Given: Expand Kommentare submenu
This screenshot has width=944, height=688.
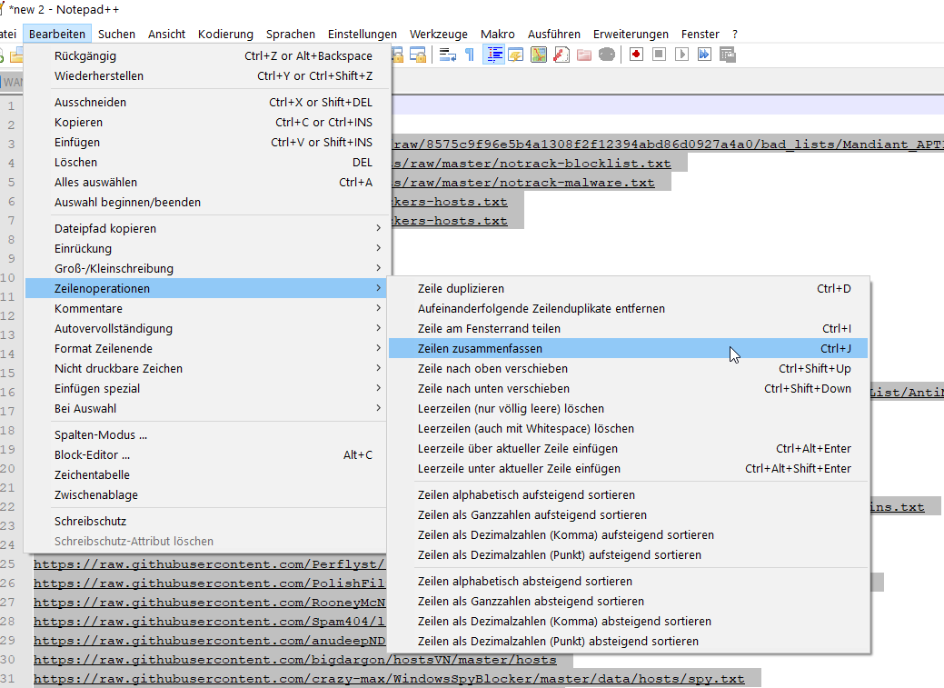Looking at the screenshot, I should tap(205, 308).
